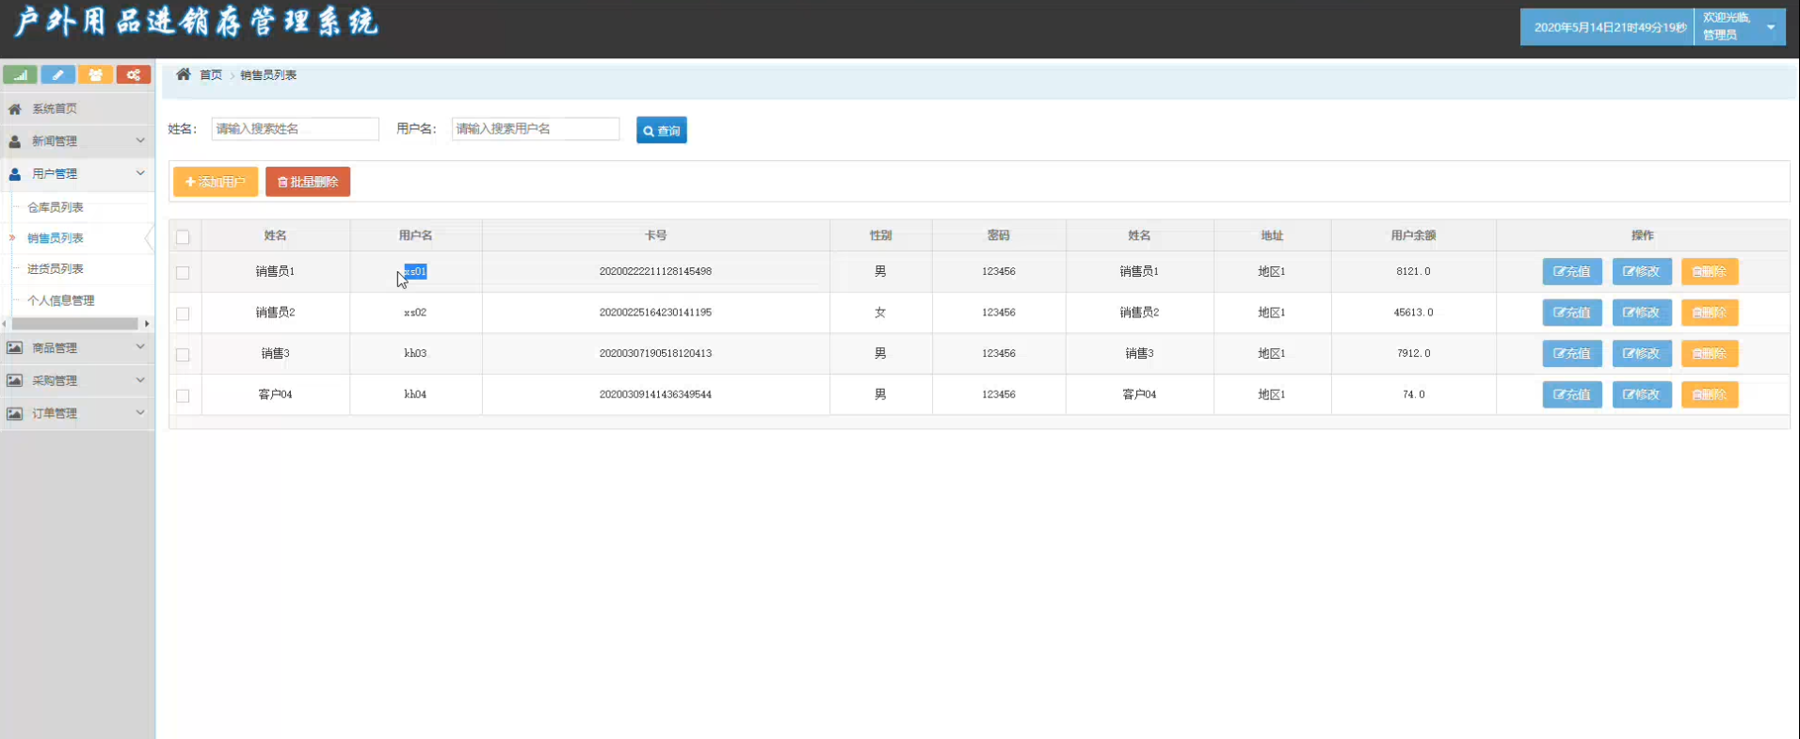Tick the select-all checkbox in the table header
Image resolution: width=1800 pixels, height=739 pixels.
[183, 237]
